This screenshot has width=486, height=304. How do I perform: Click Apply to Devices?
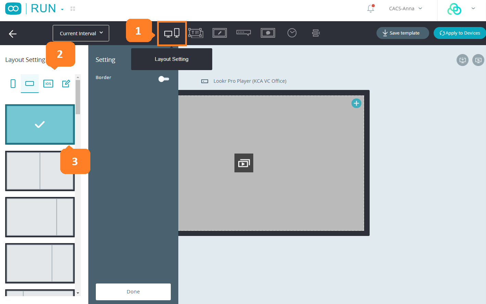(x=460, y=33)
